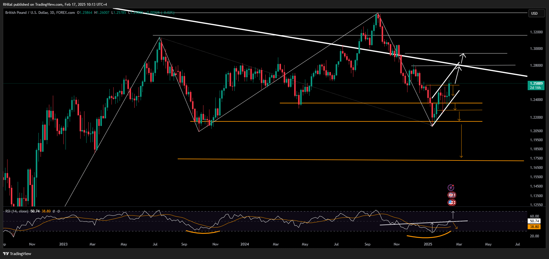The image size is (549, 259).
Task: Click the 1.28000 price axis label
Action: (536, 66)
